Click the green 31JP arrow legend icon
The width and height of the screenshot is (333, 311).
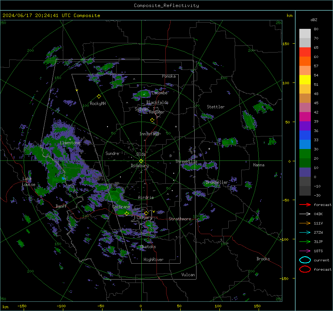(x=305, y=241)
